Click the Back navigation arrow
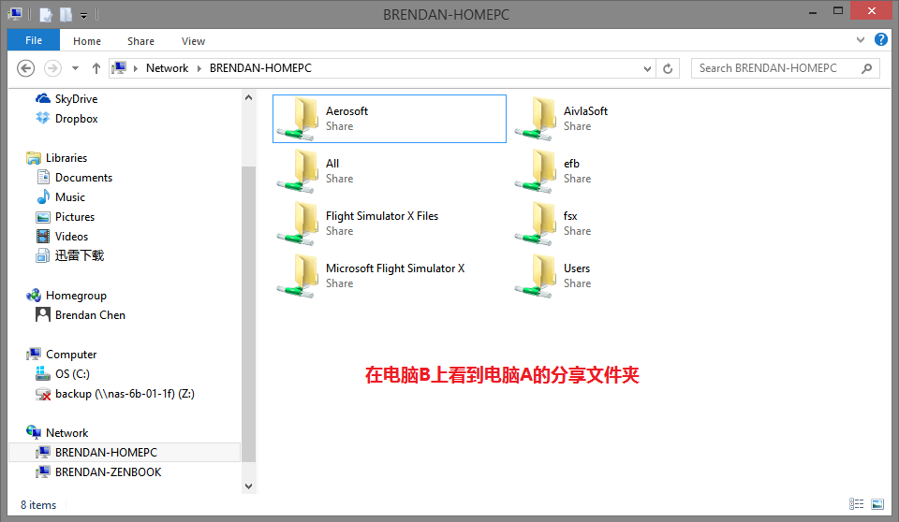 coord(26,68)
